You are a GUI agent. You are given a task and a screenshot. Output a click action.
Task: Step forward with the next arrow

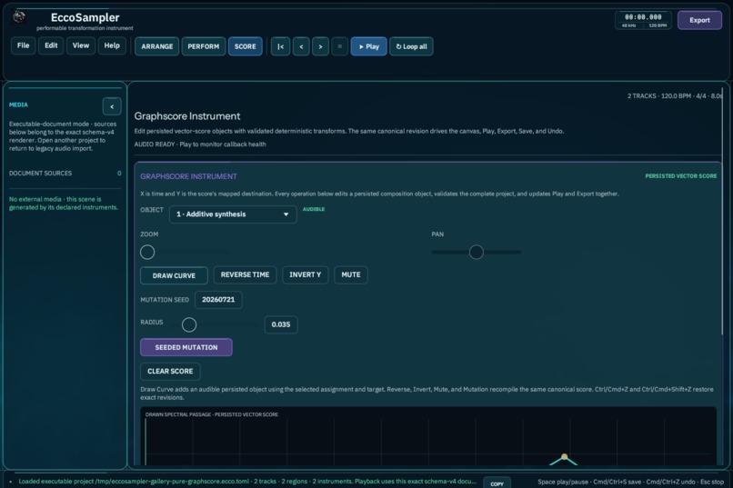(320, 46)
